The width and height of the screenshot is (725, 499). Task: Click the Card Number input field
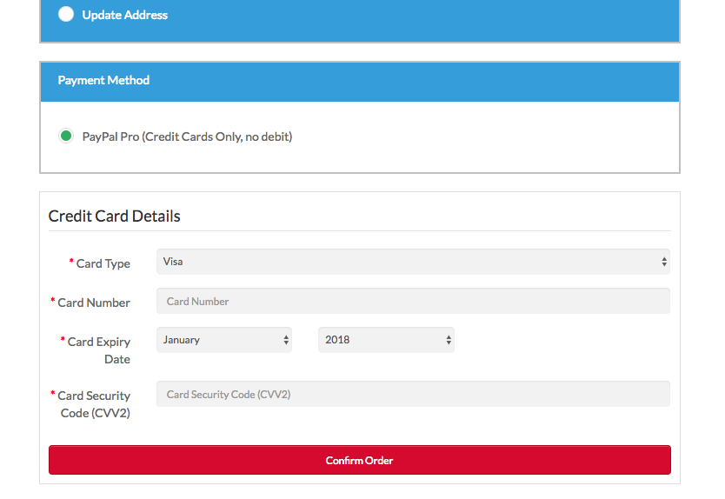pyautogui.click(x=413, y=301)
